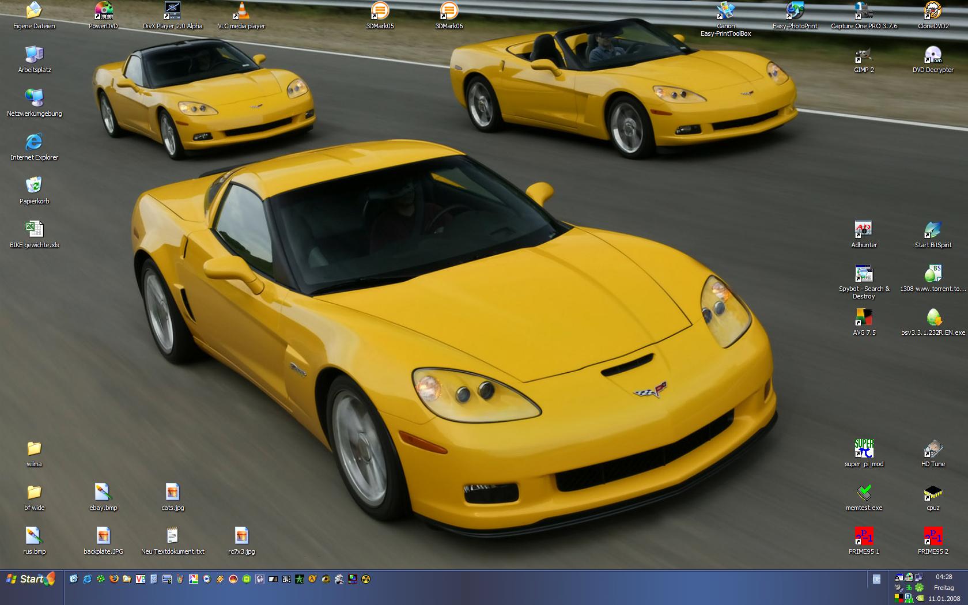Image resolution: width=968 pixels, height=605 pixels.
Task: Select the BIKE gewichte.xls file
Action: pyautogui.click(x=34, y=229)
